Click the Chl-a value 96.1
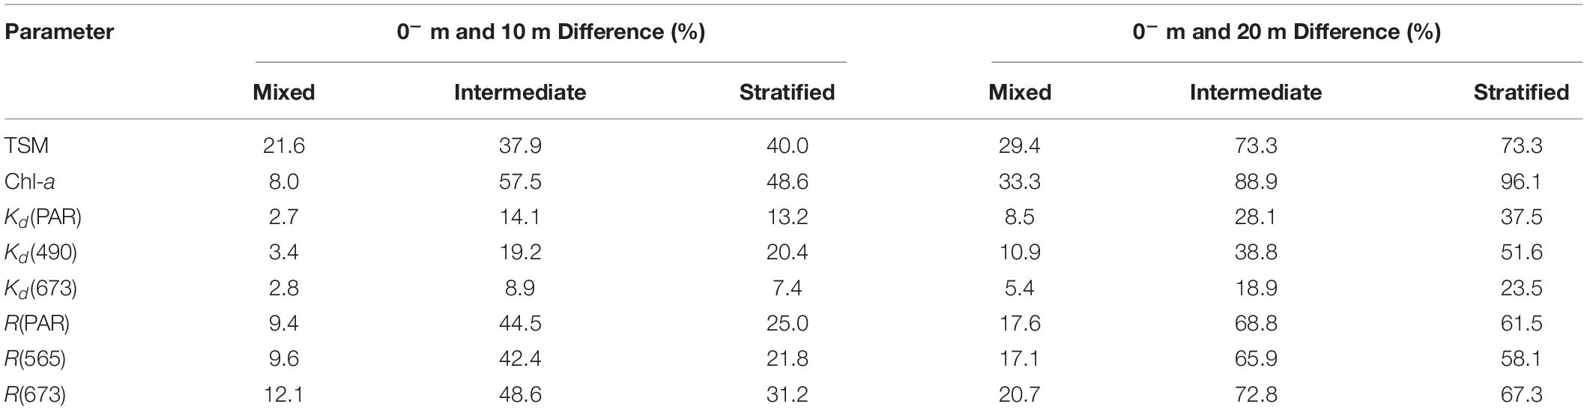This screenshot has height=410, width=1587. pos(1521,181)
